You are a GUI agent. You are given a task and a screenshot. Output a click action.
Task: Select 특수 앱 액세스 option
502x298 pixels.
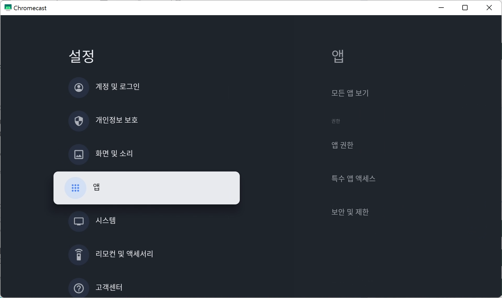pos(353,179)
